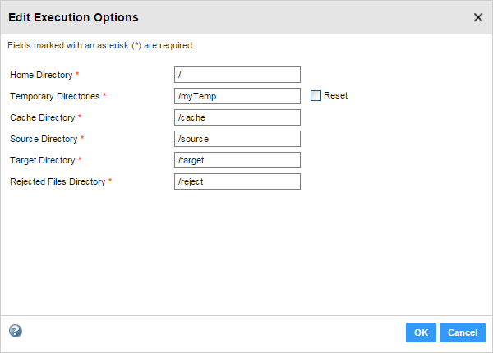Click the Home Directory label

pyautogui.click(x=41, y=76)
